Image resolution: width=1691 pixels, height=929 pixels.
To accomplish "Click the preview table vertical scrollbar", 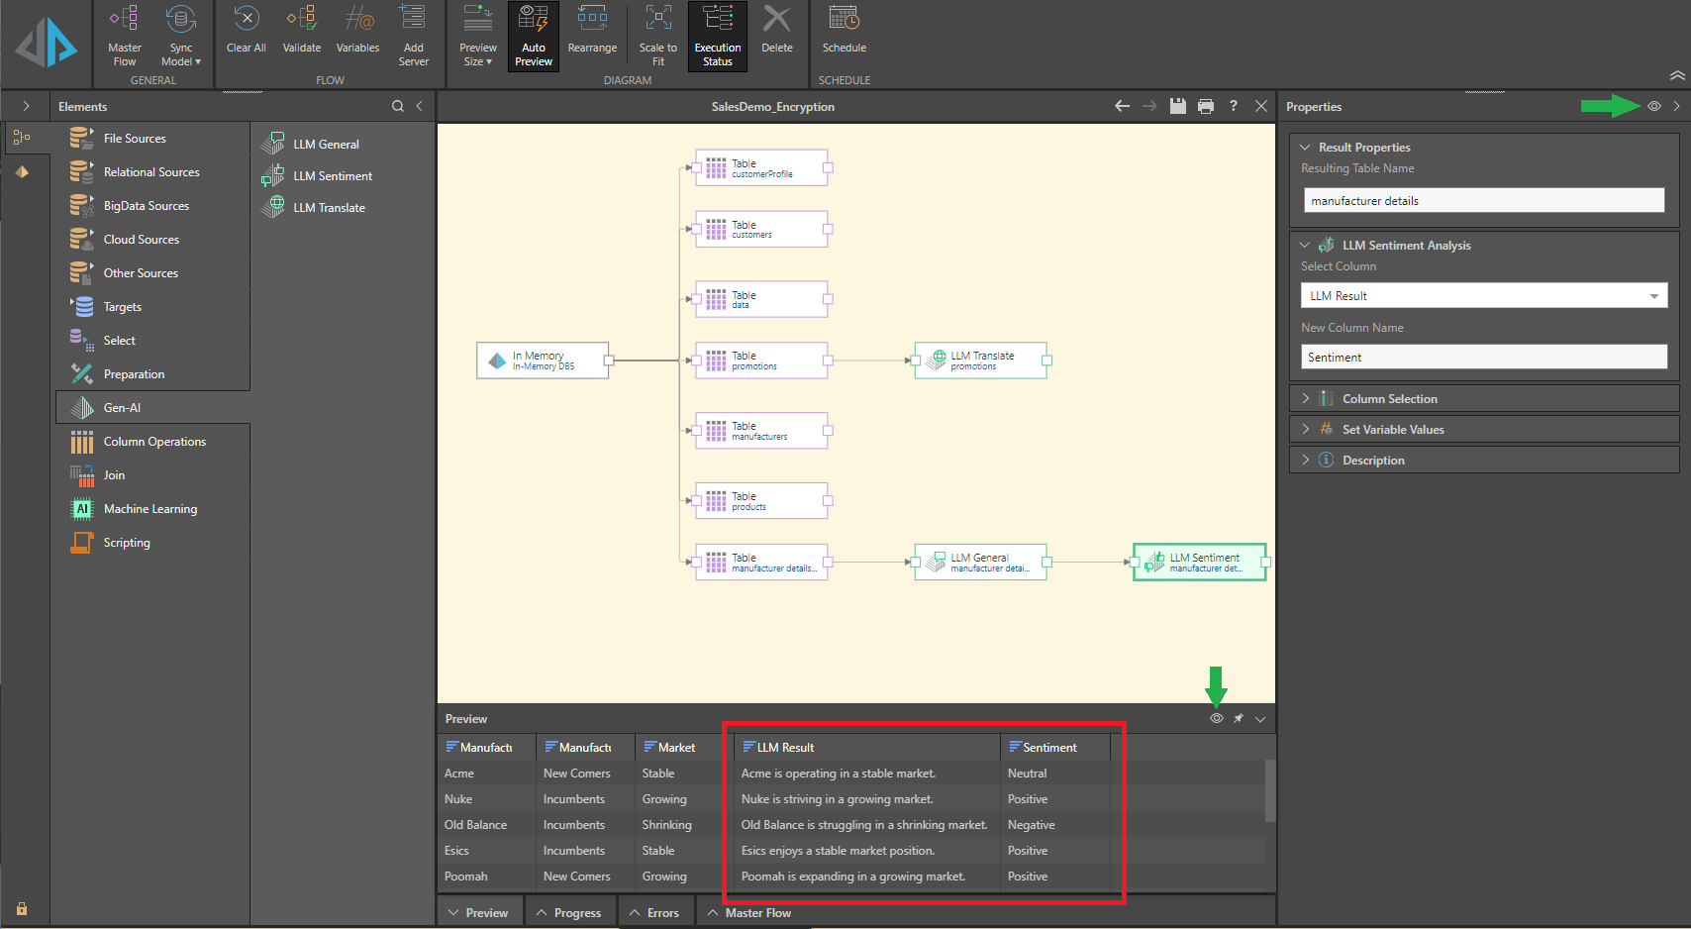I will click(x=1270, y=790).
